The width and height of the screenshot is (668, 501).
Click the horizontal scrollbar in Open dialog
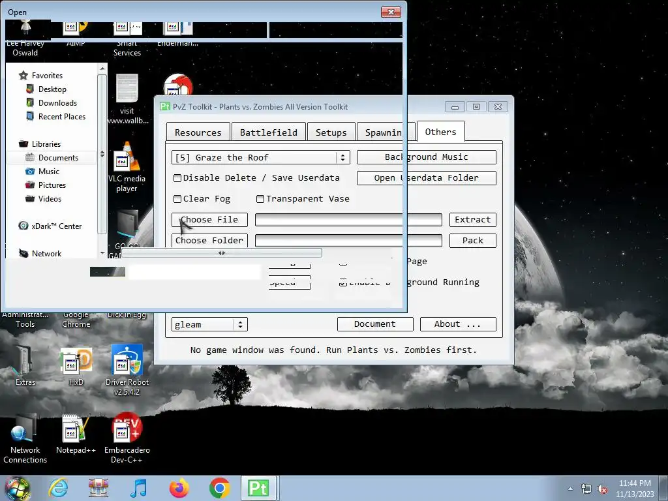click(x=222, y=253)
